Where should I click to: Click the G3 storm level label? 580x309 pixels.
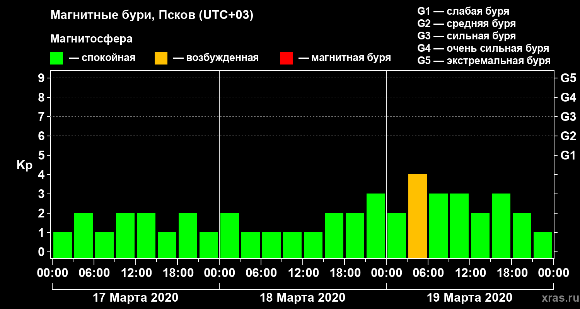568,117
